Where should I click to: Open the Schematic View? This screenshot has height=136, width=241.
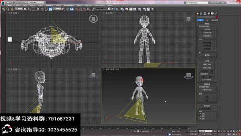point(135,9)
